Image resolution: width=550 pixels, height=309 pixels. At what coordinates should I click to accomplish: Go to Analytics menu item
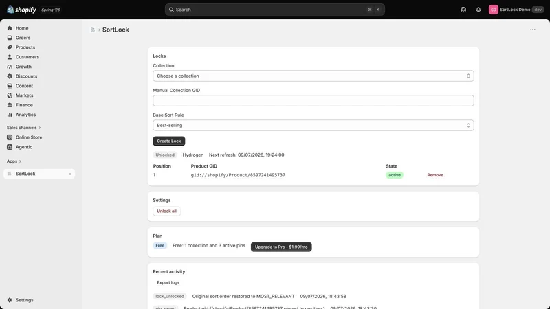coord(25,115)
